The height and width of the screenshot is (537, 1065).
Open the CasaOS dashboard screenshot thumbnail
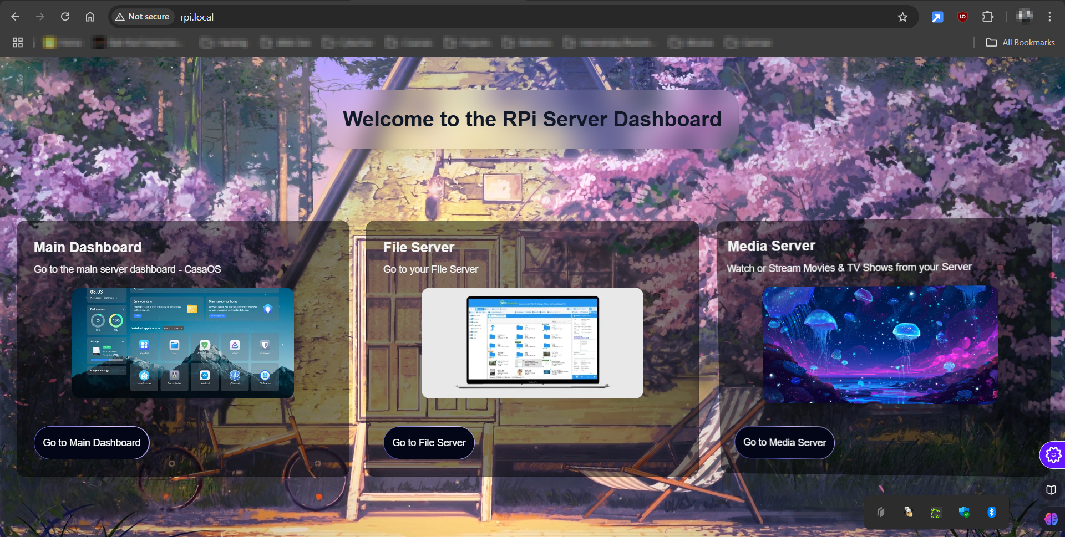(183, 343)
